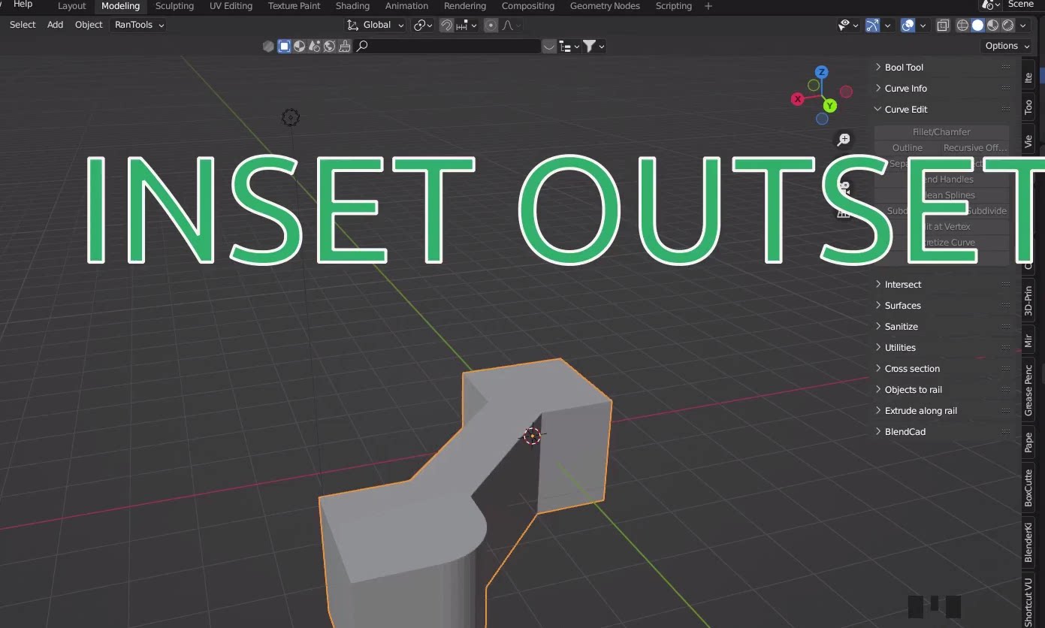
Task: Open gizmo options dropdown arrow
Action: [x=887, y=25]
